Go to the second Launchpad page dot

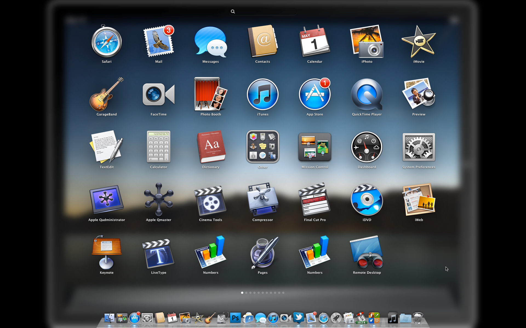point(246,293)
